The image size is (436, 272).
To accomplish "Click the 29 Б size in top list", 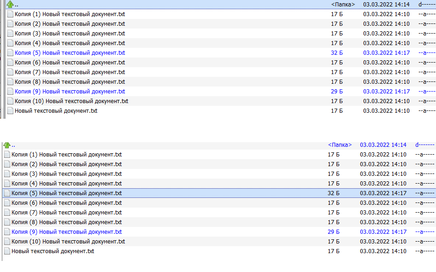I will 337,92.
